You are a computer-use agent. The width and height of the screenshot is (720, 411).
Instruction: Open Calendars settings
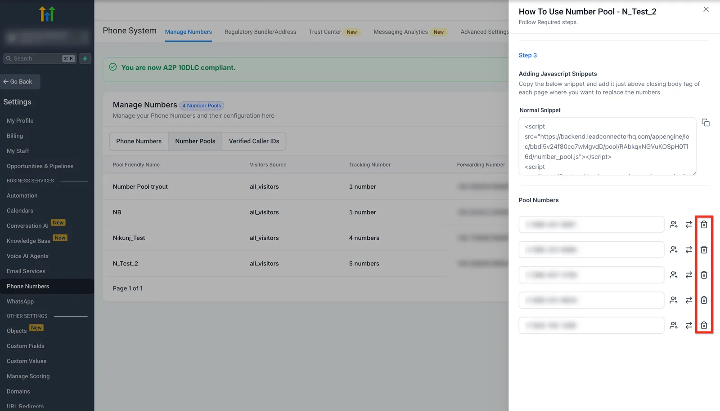click(x=20, y=211)
